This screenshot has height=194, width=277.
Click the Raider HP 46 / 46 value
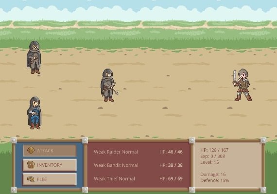click(x=171, y=152)
